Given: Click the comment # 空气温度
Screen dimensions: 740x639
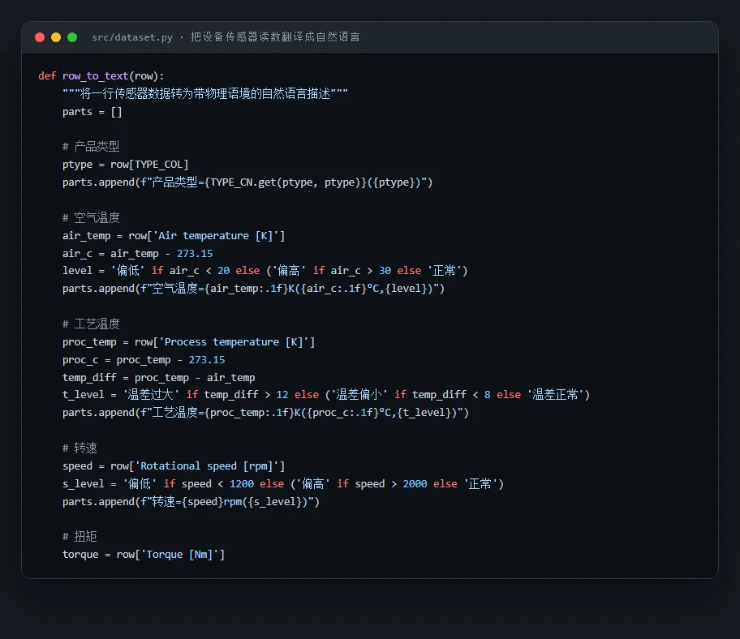Looking at the screenshot, I should tap(91, 218).
